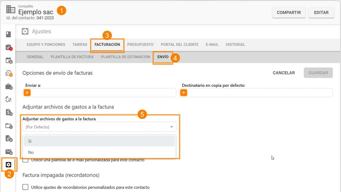Screen dimensions: 341x192
Task: Open the Adjuntar archivos de gastos dropdown
Action: coord(99,127)
